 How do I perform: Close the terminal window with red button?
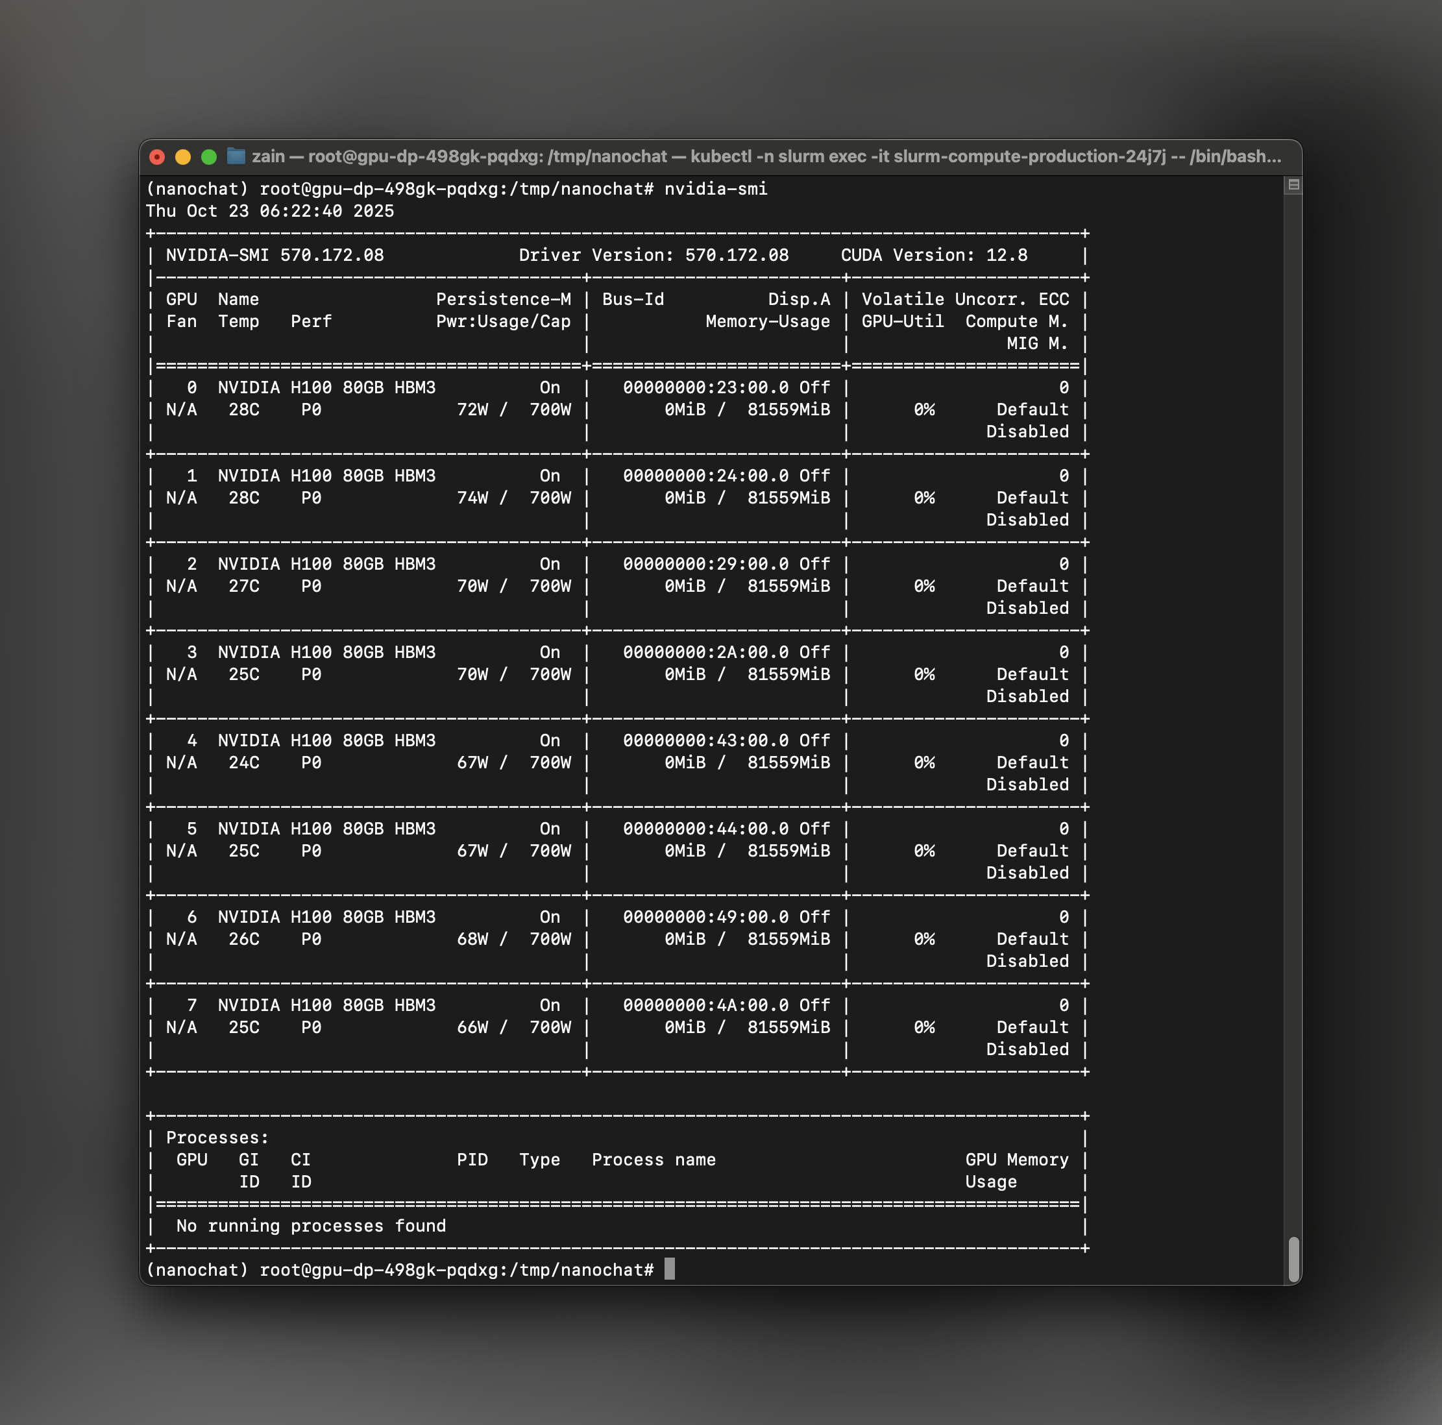point(157,157)
